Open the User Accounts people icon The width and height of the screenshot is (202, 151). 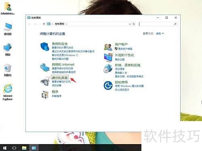tap(108, 47)
